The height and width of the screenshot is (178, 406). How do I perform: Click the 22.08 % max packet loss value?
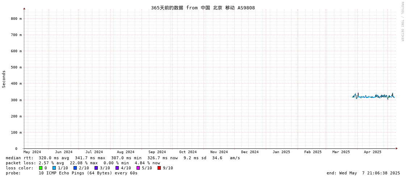[x=84, y=163]
